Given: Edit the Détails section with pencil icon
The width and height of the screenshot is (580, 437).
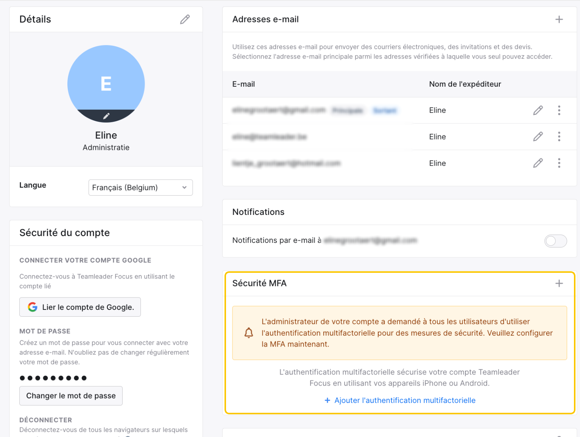Looking at the screenshot, I should tap(185, 19).
